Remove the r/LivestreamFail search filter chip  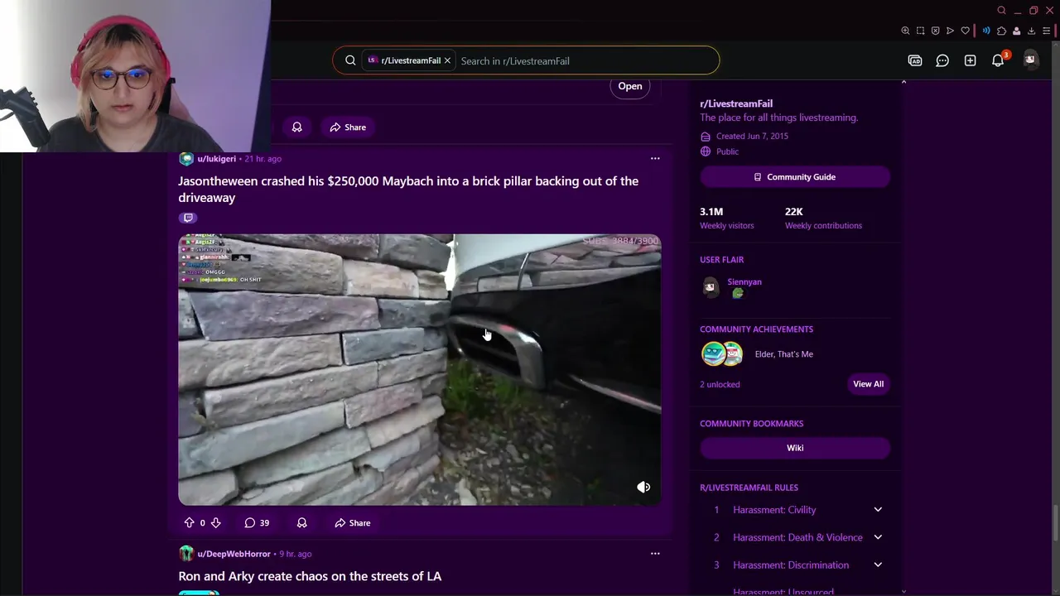(447, 60)
